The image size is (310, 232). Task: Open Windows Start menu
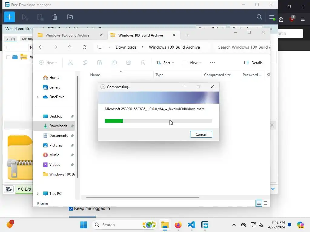coord(84,225)
